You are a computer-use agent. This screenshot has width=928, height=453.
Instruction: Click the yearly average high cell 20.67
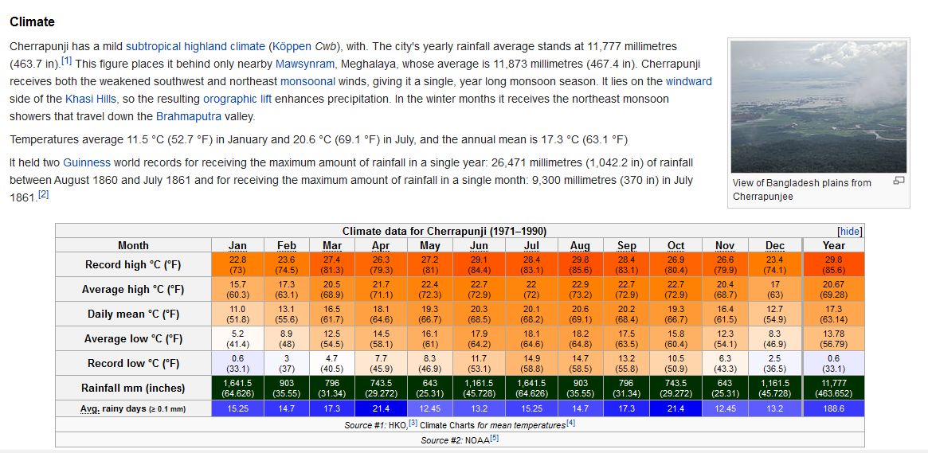coord(834,289)
